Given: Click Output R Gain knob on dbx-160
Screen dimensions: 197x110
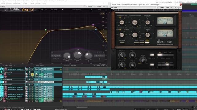Looking at the screenshot, I should [x=148, y=35].
